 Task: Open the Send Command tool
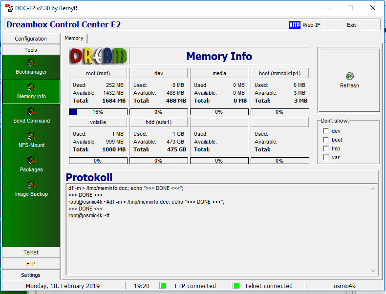[x=31, y=116]
